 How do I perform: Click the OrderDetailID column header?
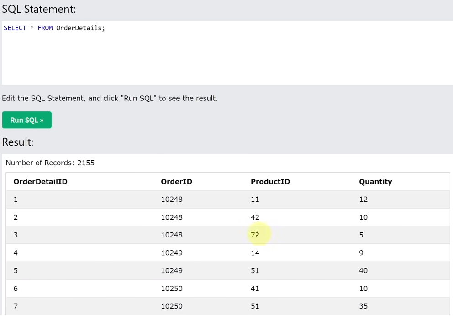click(x=41, y=182)
